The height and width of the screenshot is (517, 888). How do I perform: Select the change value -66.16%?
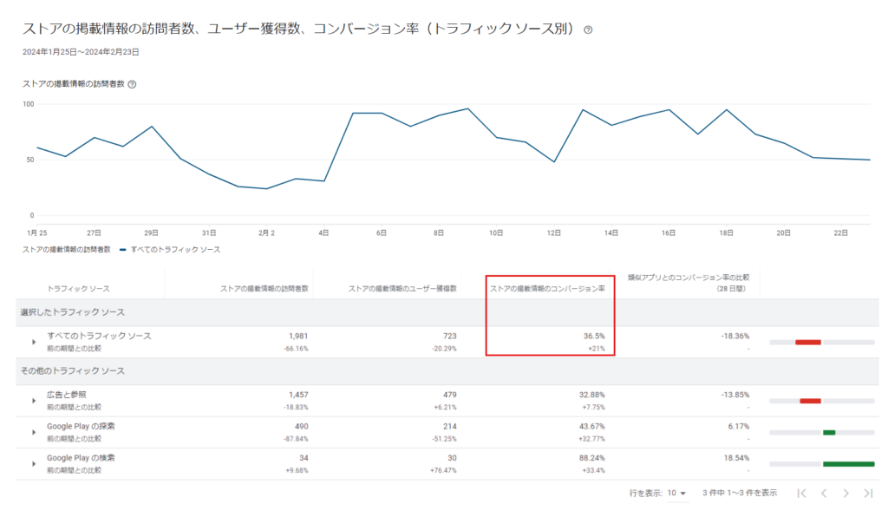(x=297, y=349)
